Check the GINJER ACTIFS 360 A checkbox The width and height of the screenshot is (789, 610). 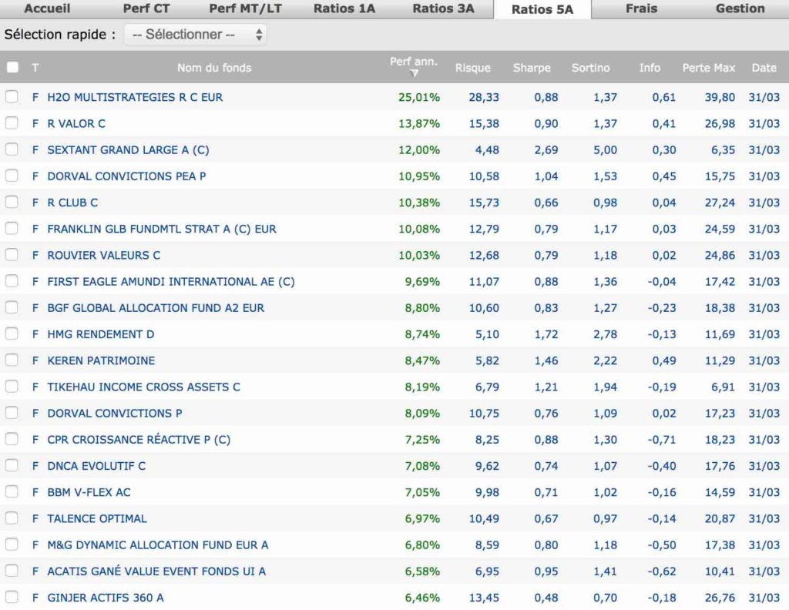[x=12, y=597]
